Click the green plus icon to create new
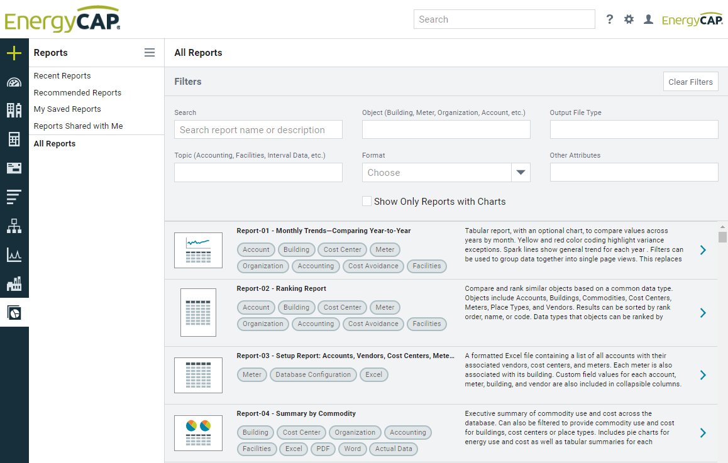 click(x=14, y=53)
